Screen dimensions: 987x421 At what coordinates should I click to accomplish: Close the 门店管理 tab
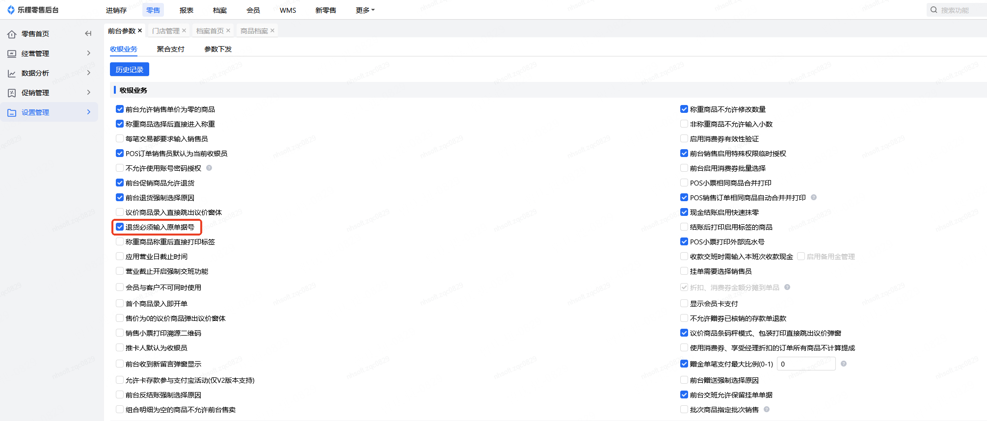tap(184, 30)
